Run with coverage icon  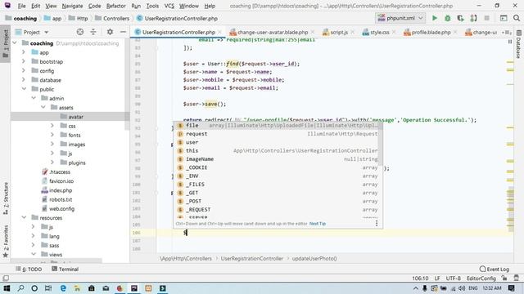[460, 18]
